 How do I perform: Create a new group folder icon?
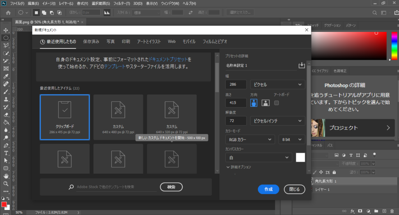[376, 211]
